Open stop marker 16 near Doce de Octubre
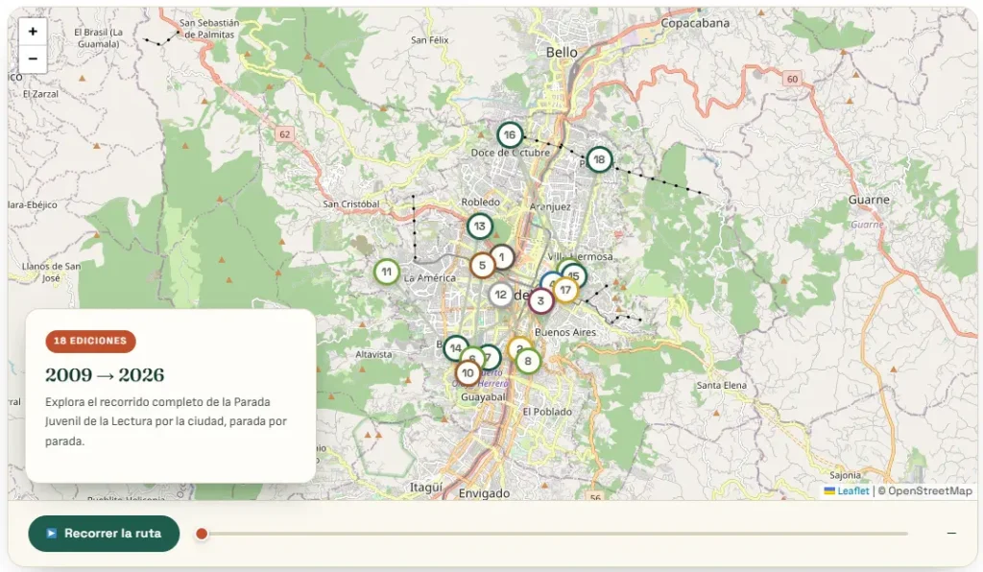983x572 pixels. [x=510, y=134]
